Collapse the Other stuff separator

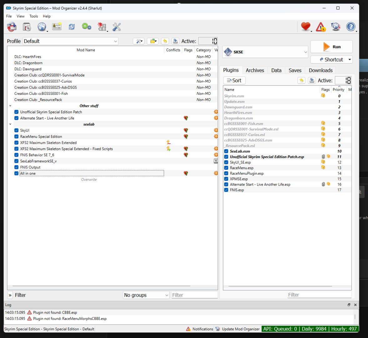10,106
